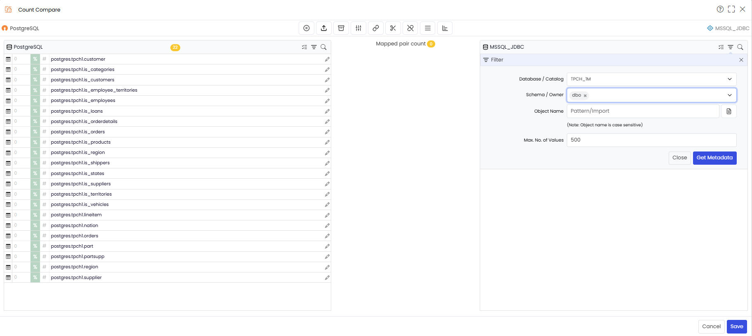Click the Get Metadata button
Viewport: 752px width, 336px height.
[714, 158]
